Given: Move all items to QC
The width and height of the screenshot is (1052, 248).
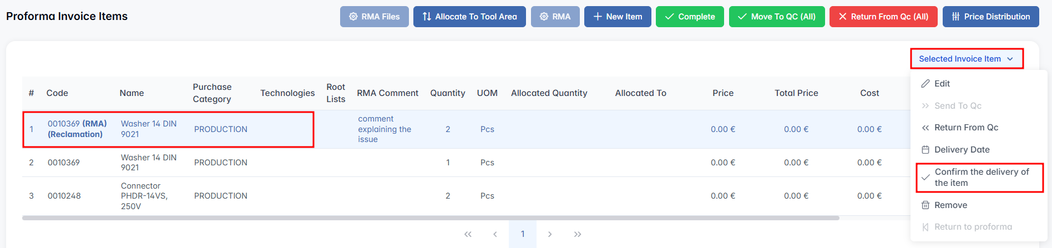Looking at the screenshot, I should [777, 17].
